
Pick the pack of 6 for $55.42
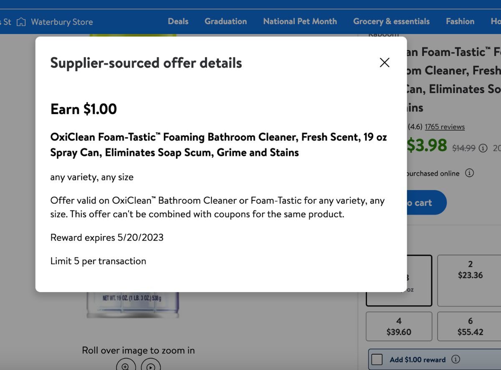470,326
